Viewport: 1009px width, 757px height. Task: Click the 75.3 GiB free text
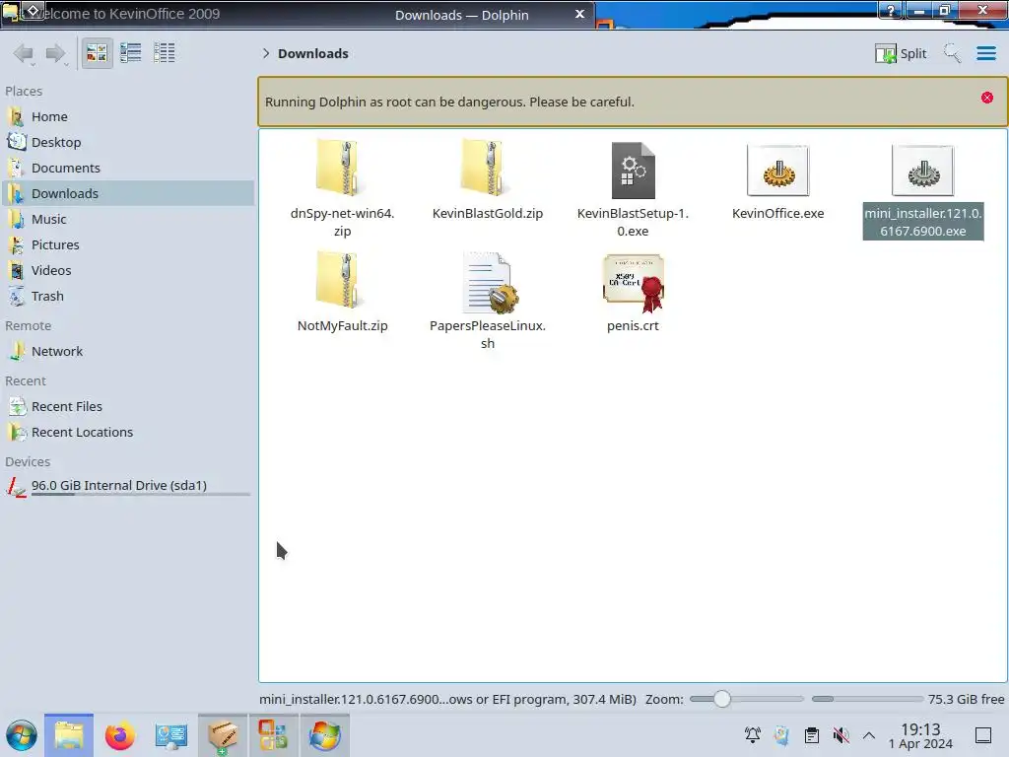point(966,699)
